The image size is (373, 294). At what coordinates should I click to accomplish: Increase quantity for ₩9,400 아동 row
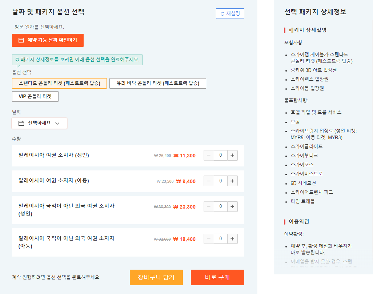(x=232, y=181)
